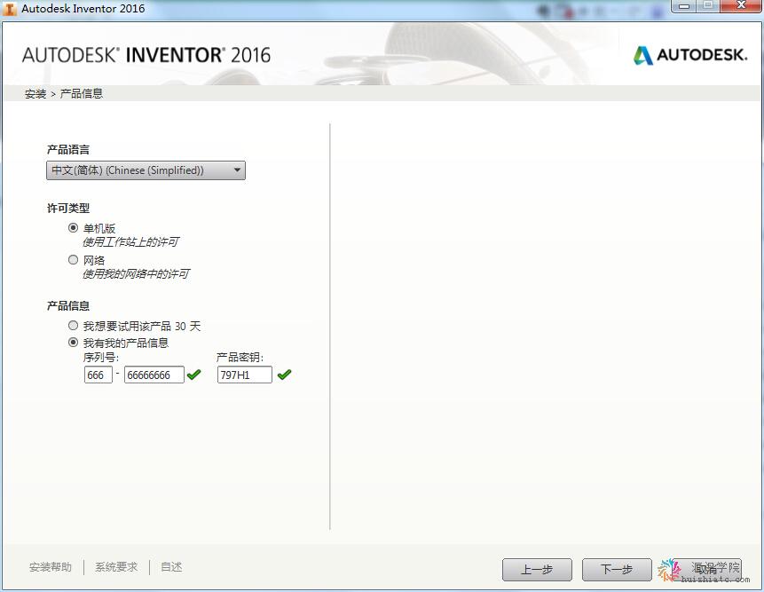
Task: Close the Inventor installer window
Action: 741,6
